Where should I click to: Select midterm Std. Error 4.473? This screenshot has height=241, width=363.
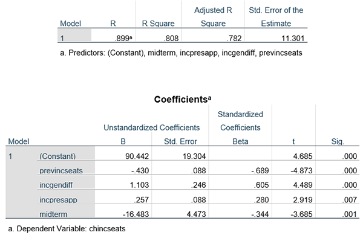coord(196,214)
